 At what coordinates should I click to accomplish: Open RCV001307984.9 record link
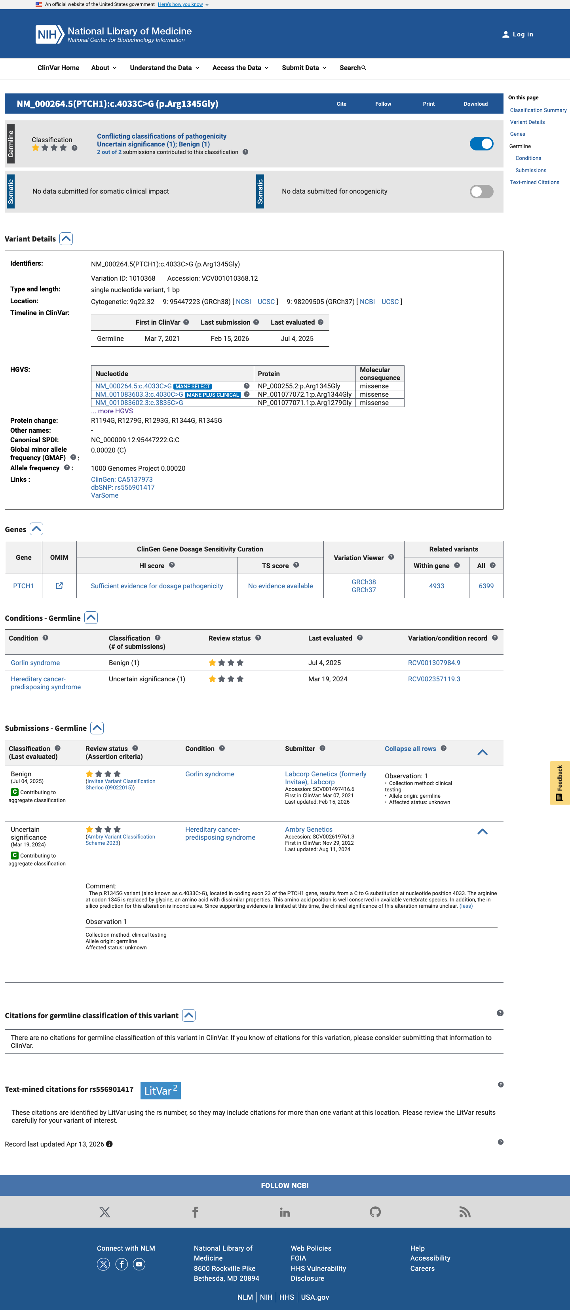click(434, 663)
